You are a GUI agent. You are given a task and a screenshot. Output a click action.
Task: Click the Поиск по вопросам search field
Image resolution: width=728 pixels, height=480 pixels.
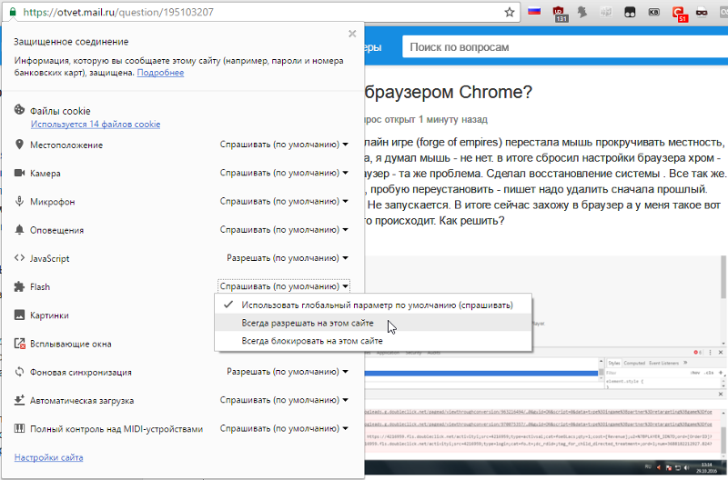point(565,47)
